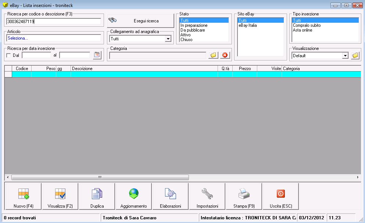Viewport: 365px width, 223px height.
Task: Open Impostazioni wrench settings
Action: point(207,196)
